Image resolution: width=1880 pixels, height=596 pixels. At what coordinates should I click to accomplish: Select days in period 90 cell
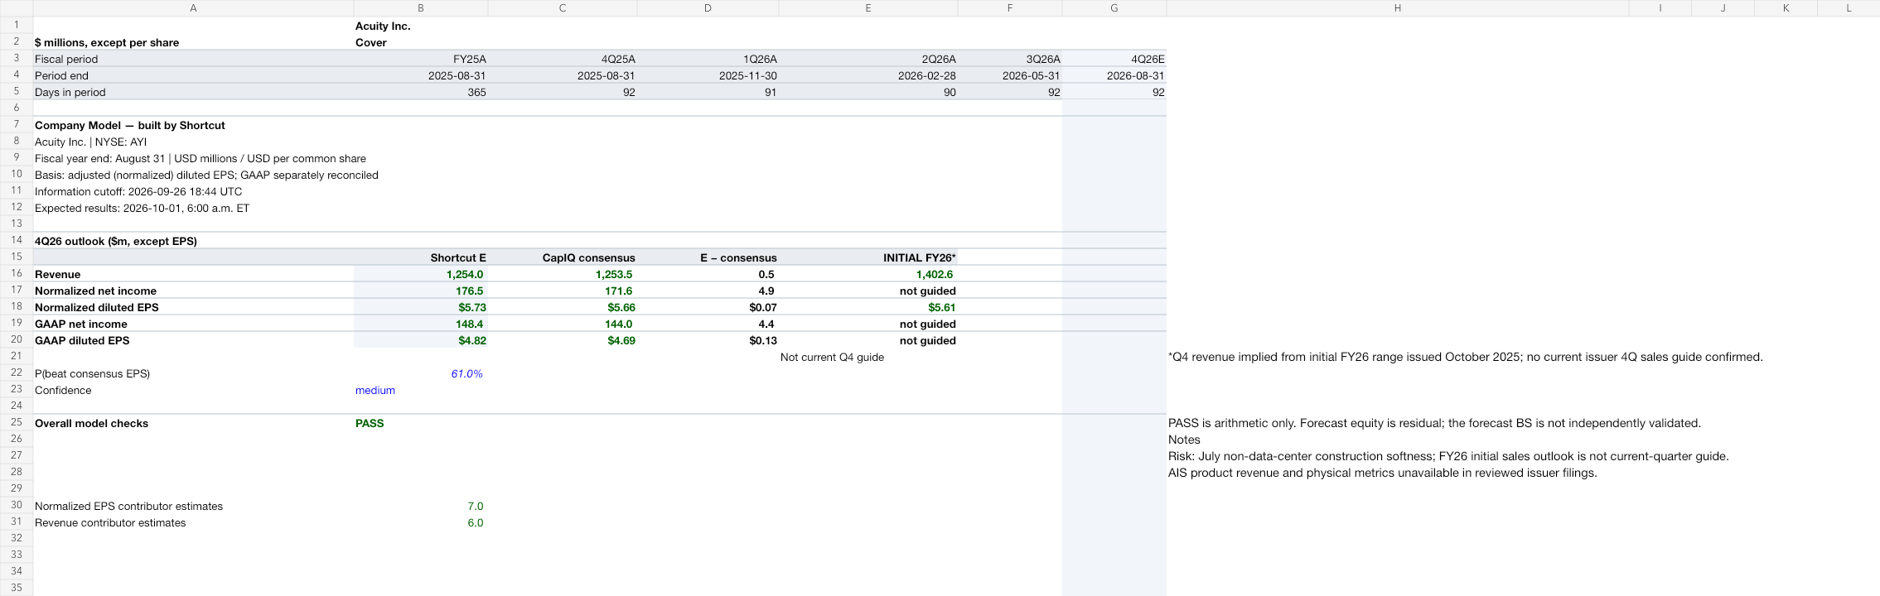pyautogui.click(x=868, y=92)
